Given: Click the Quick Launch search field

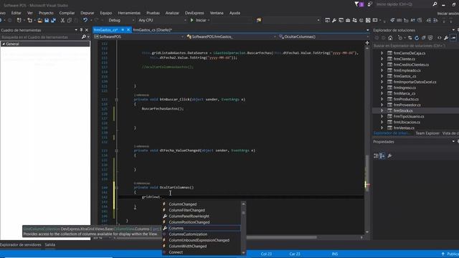Looking at the screenshot, I should [x=403, y=4].
